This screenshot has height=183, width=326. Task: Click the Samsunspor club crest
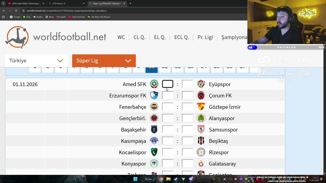(201, 130)
